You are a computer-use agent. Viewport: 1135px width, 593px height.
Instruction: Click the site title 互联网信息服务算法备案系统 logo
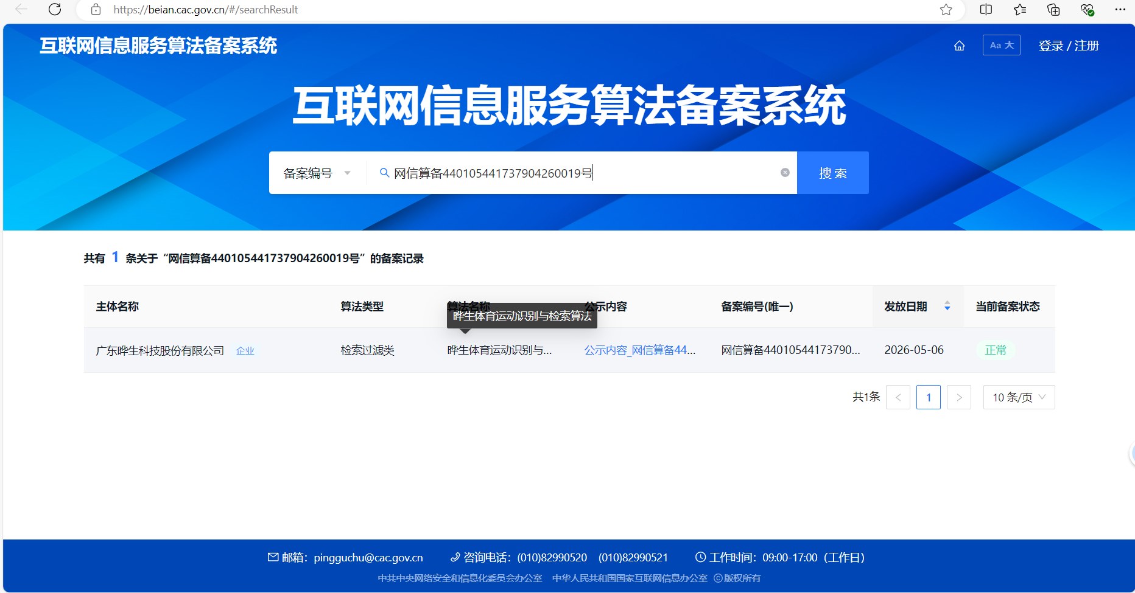pyautogui.click(x=158, y=46)
